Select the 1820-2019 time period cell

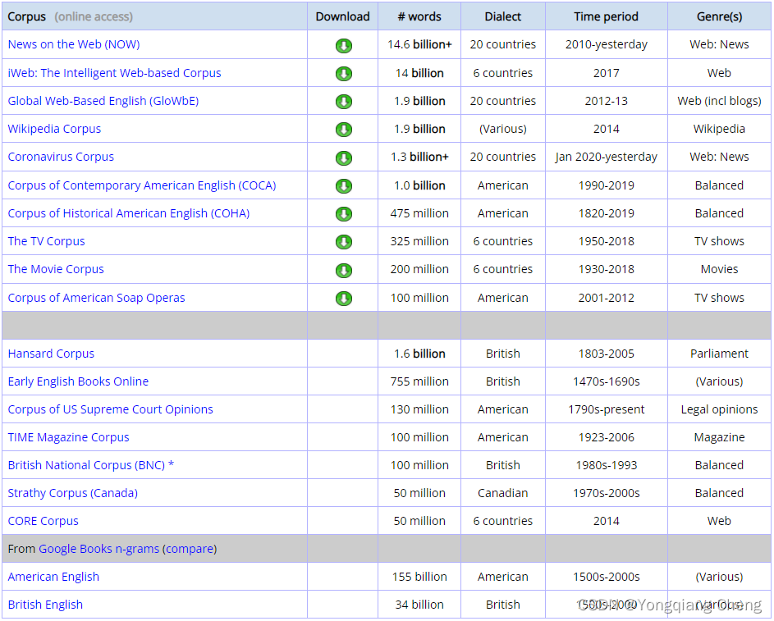coord(607,213)
